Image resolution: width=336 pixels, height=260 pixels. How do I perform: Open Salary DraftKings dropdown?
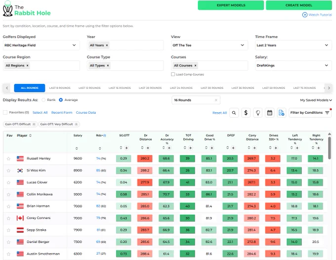click(x=294, y=66)
